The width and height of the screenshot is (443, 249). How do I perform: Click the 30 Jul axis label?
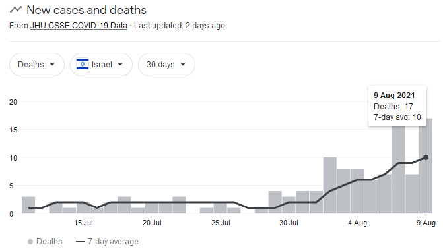289,223
